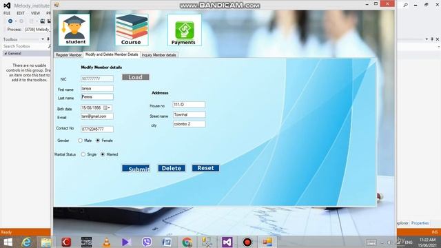The width and height of the screenshot is (441, 248).
Task: Click the network tools taskbar icon
Action: [x=207, y=242]
